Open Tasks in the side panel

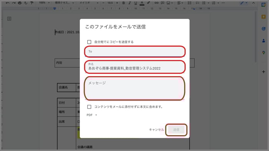[264, 29]
